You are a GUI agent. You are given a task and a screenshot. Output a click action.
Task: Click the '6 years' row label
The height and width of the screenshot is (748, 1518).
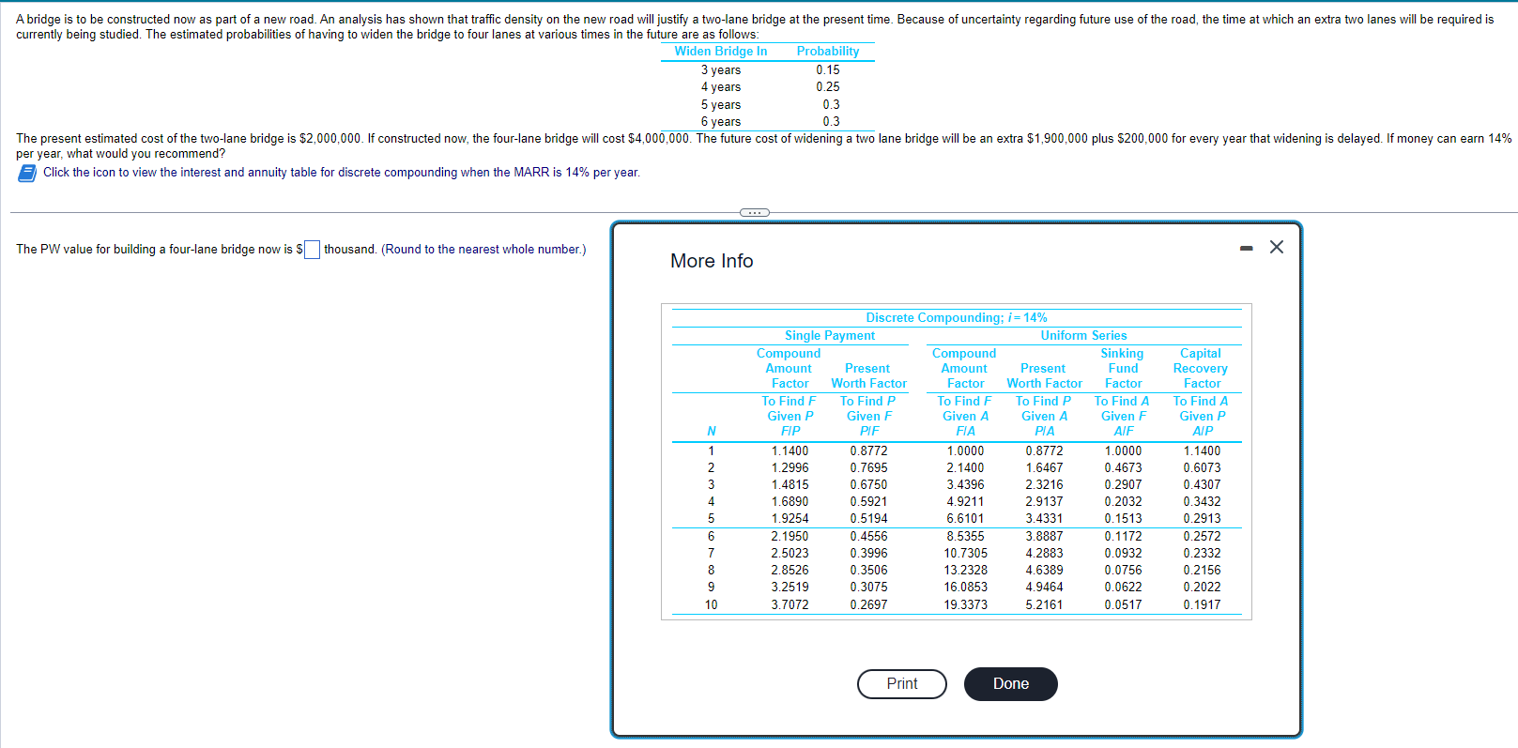pos(721,122)
